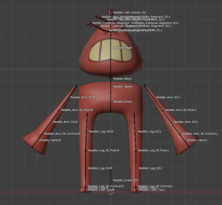
Task: Select the Reddie_Leg_IK_Pole.R label
Action: pyautogui.click(x=104, y=150)
